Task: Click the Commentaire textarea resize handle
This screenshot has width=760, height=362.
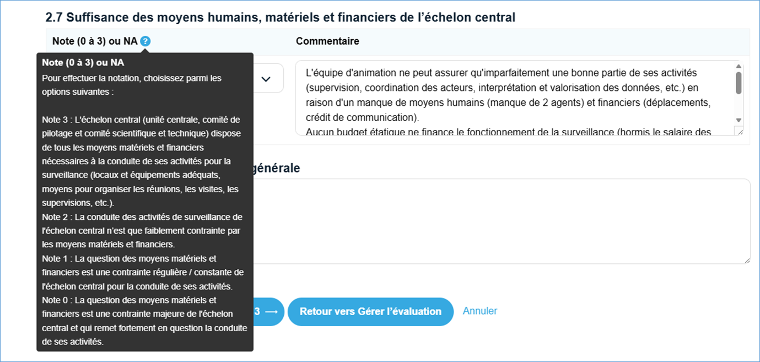Action: click(x=740, y=131)
